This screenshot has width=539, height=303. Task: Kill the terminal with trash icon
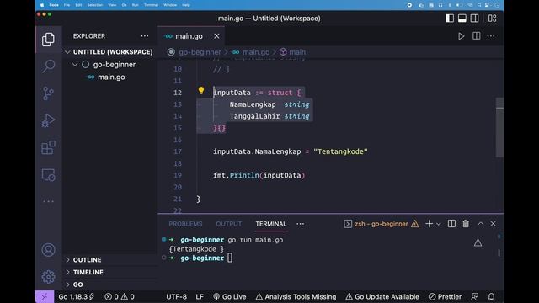pos(466,224)
